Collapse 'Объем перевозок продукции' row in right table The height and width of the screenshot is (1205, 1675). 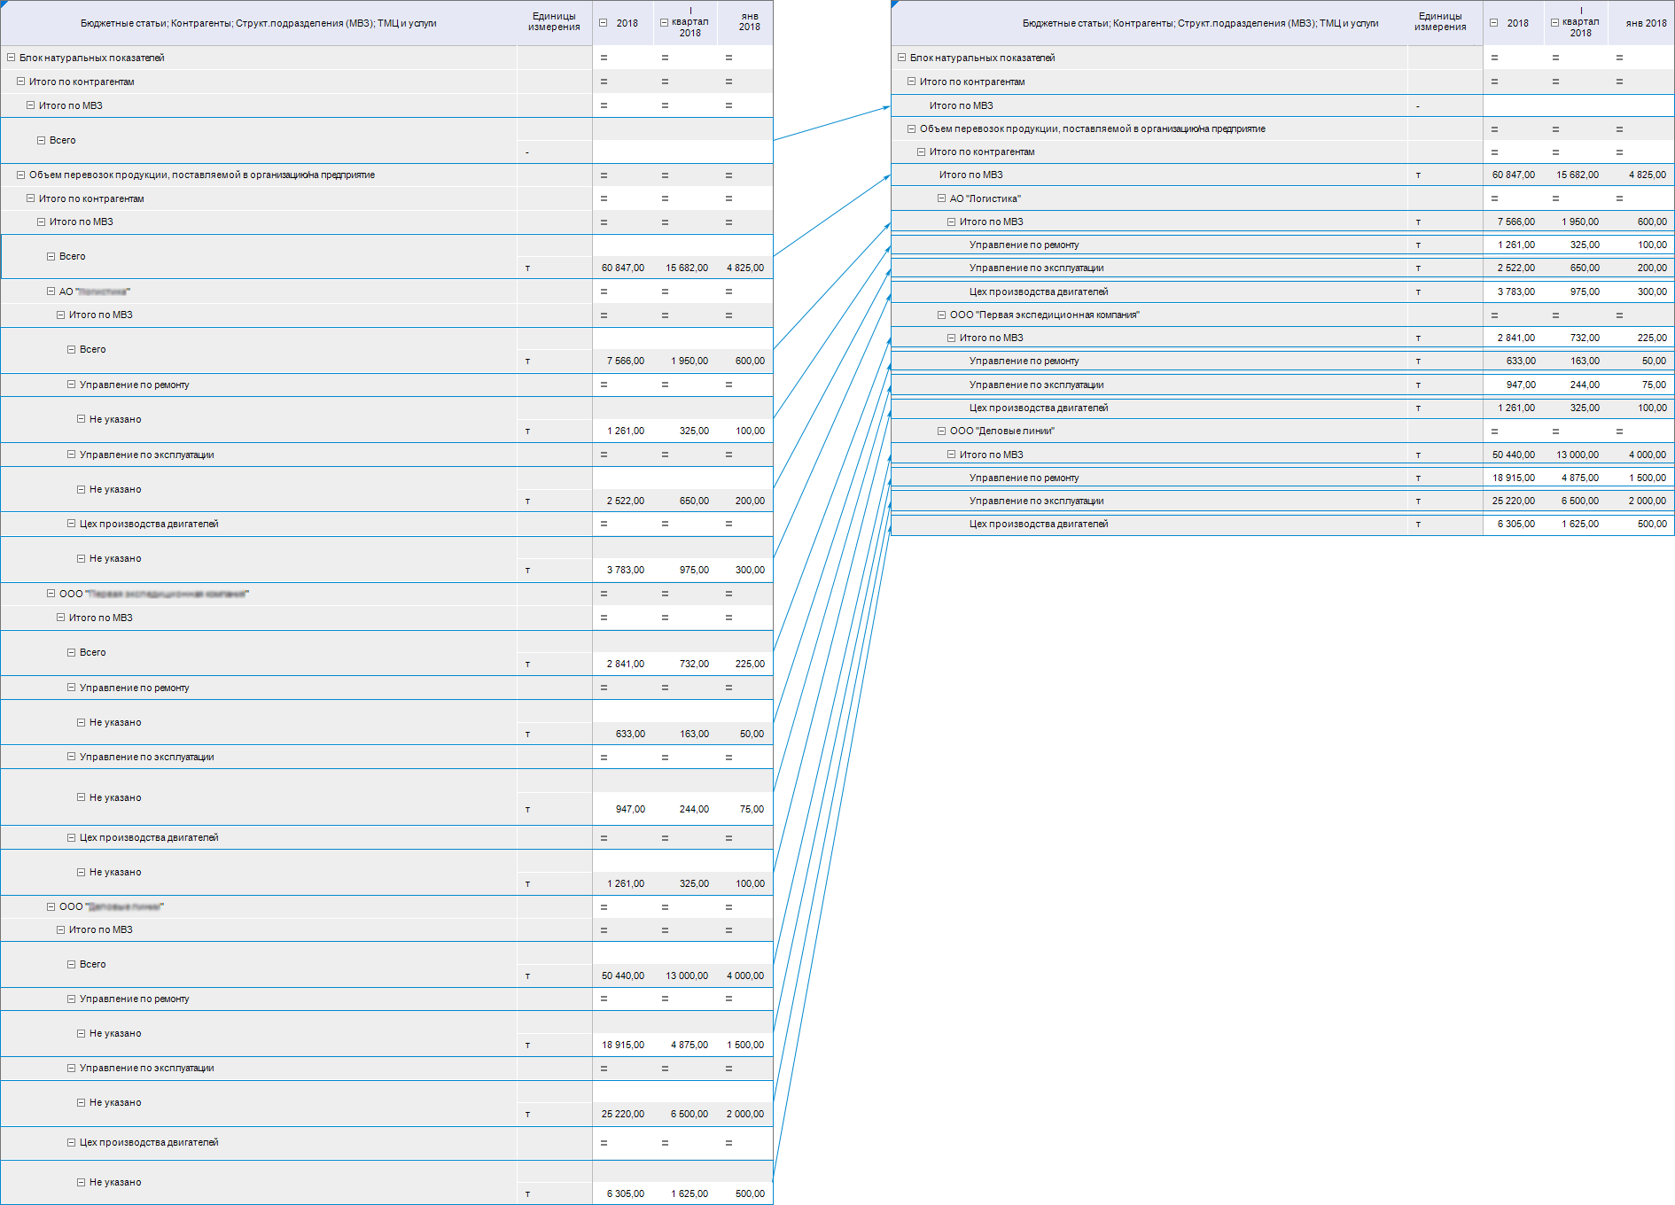[911, 129]
